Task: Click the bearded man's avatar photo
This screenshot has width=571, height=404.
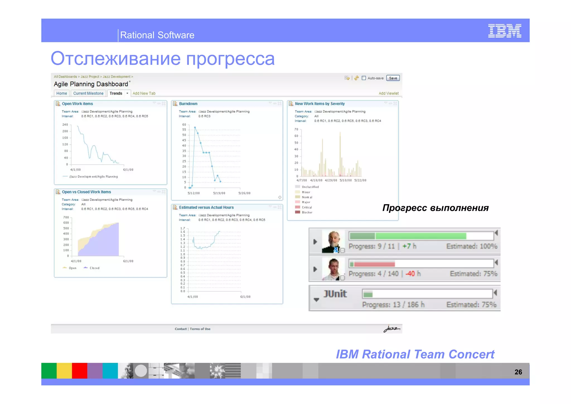Action: [x=333, y=242]
